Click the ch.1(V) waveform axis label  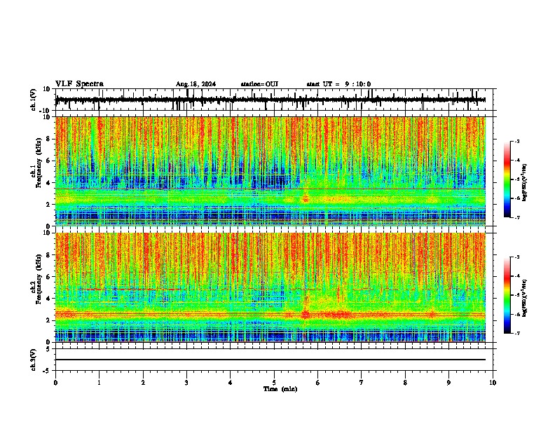34,100
